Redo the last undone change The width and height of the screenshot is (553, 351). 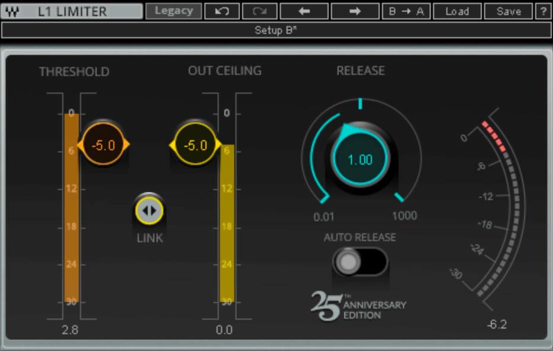(259, 11)
